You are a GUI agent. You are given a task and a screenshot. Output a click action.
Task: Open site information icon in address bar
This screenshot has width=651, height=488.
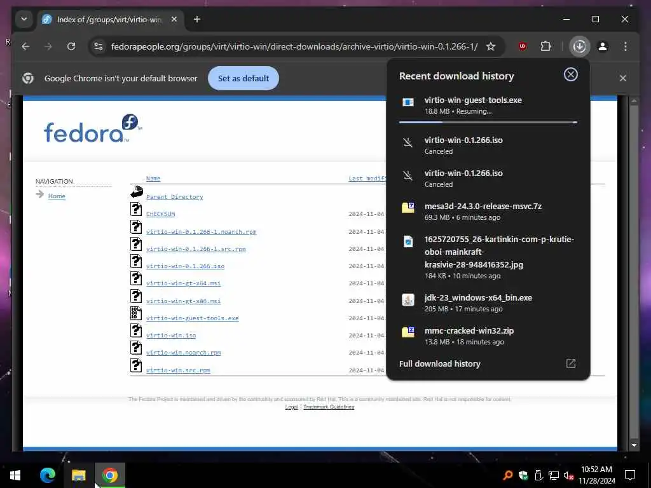click(99, 46)
